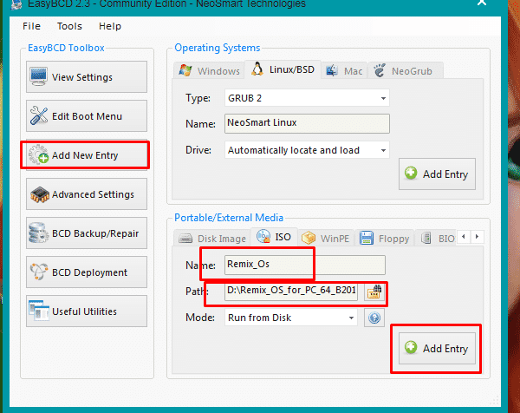Browse for ISO file with binoculars icon
520x413 pixels.
(x=374, y=292)
